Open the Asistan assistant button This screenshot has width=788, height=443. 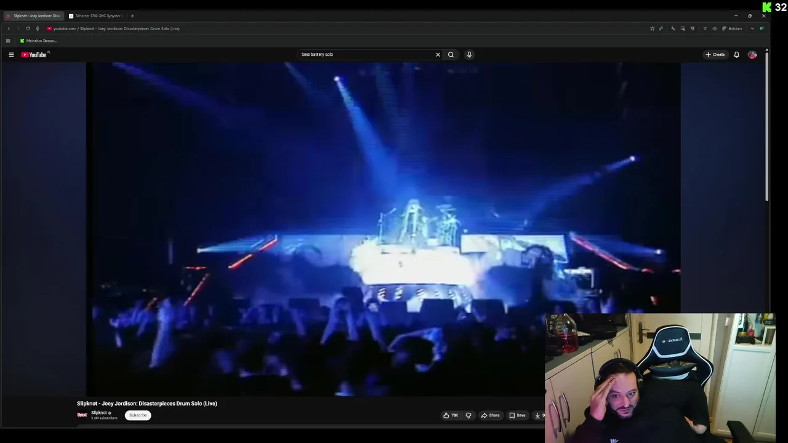[732, 28]
